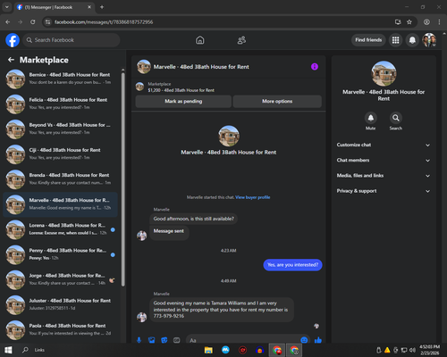
Task: Click the Messenger browser tab
Action: (54, 7)
